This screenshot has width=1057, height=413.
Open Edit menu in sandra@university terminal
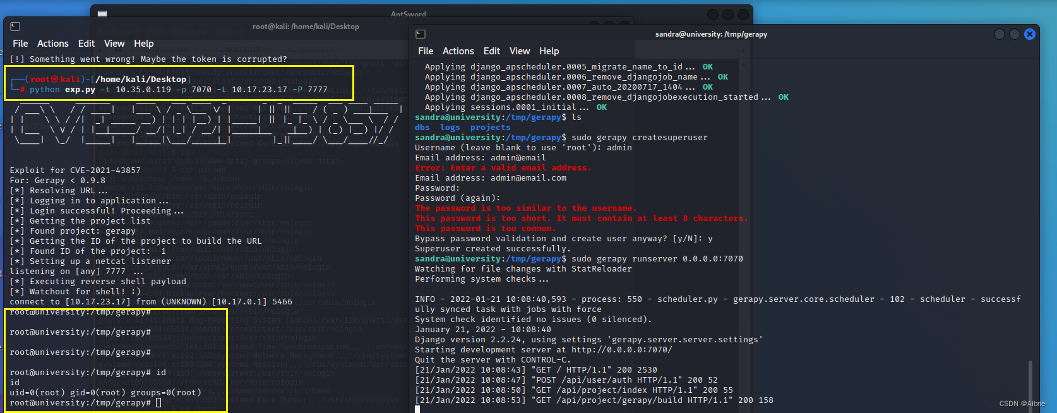pos(492,51)
